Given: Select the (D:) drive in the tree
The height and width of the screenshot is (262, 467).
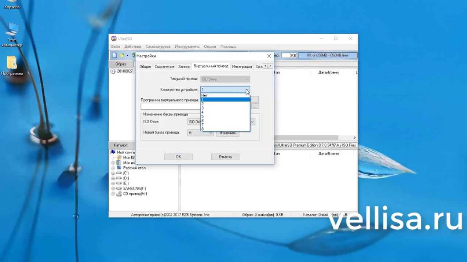Looking at the screenshot, I should (126, 178).
